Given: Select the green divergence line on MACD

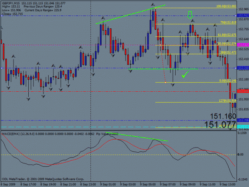Looking at the screenshot, I should [137, 137].
